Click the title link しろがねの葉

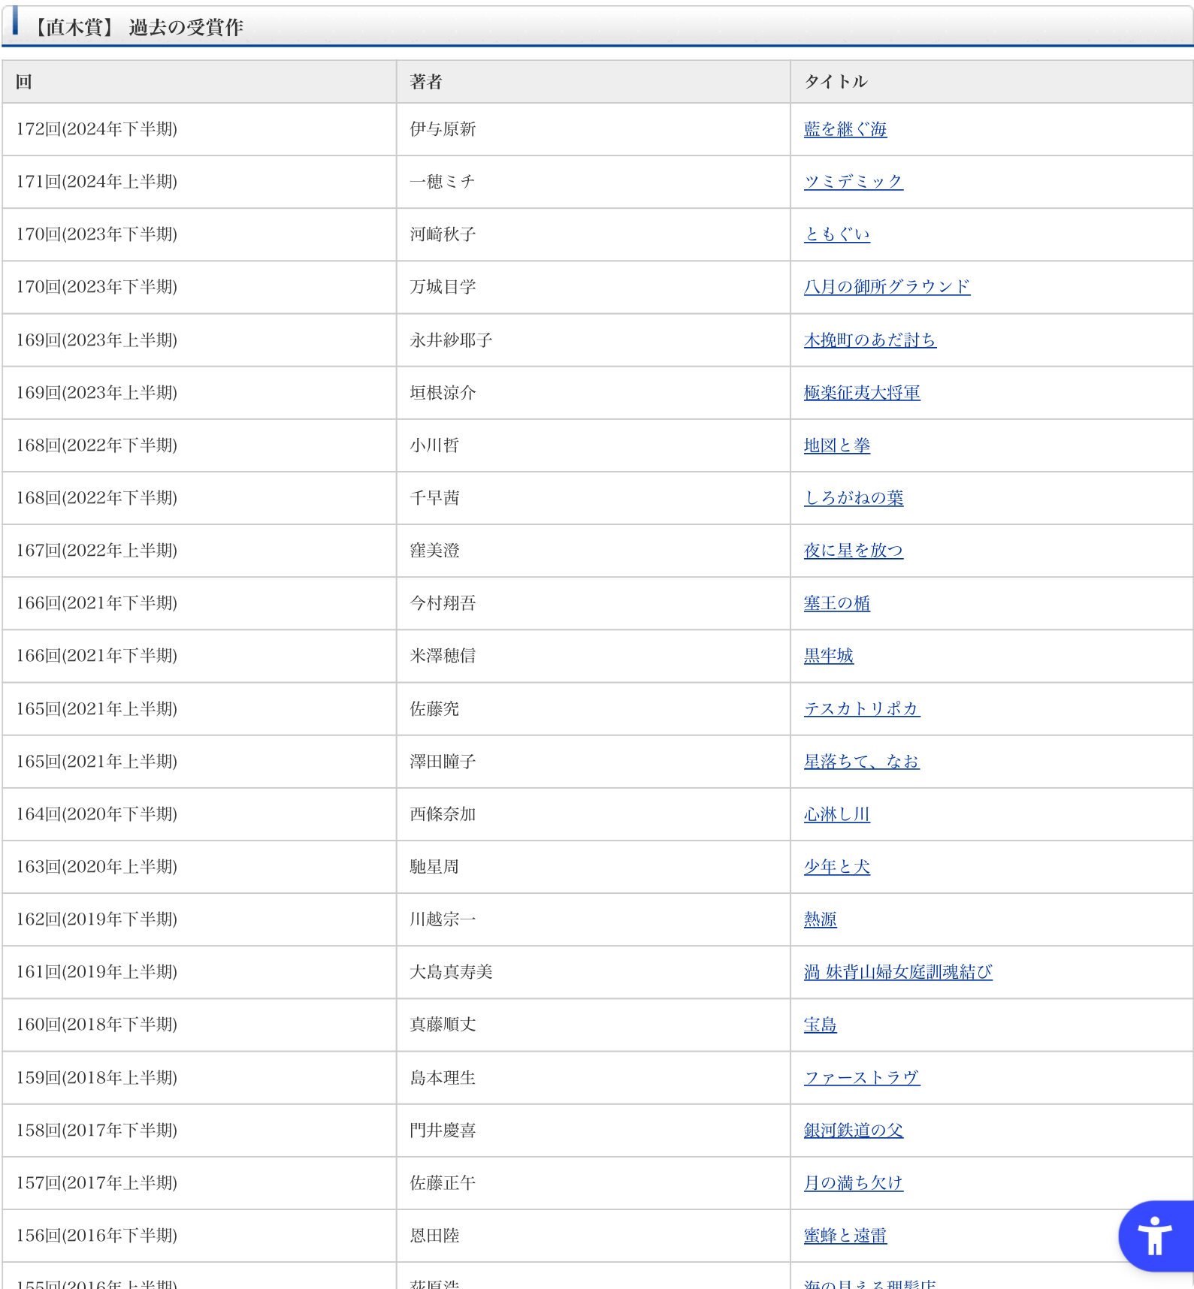tap(854, 498)
